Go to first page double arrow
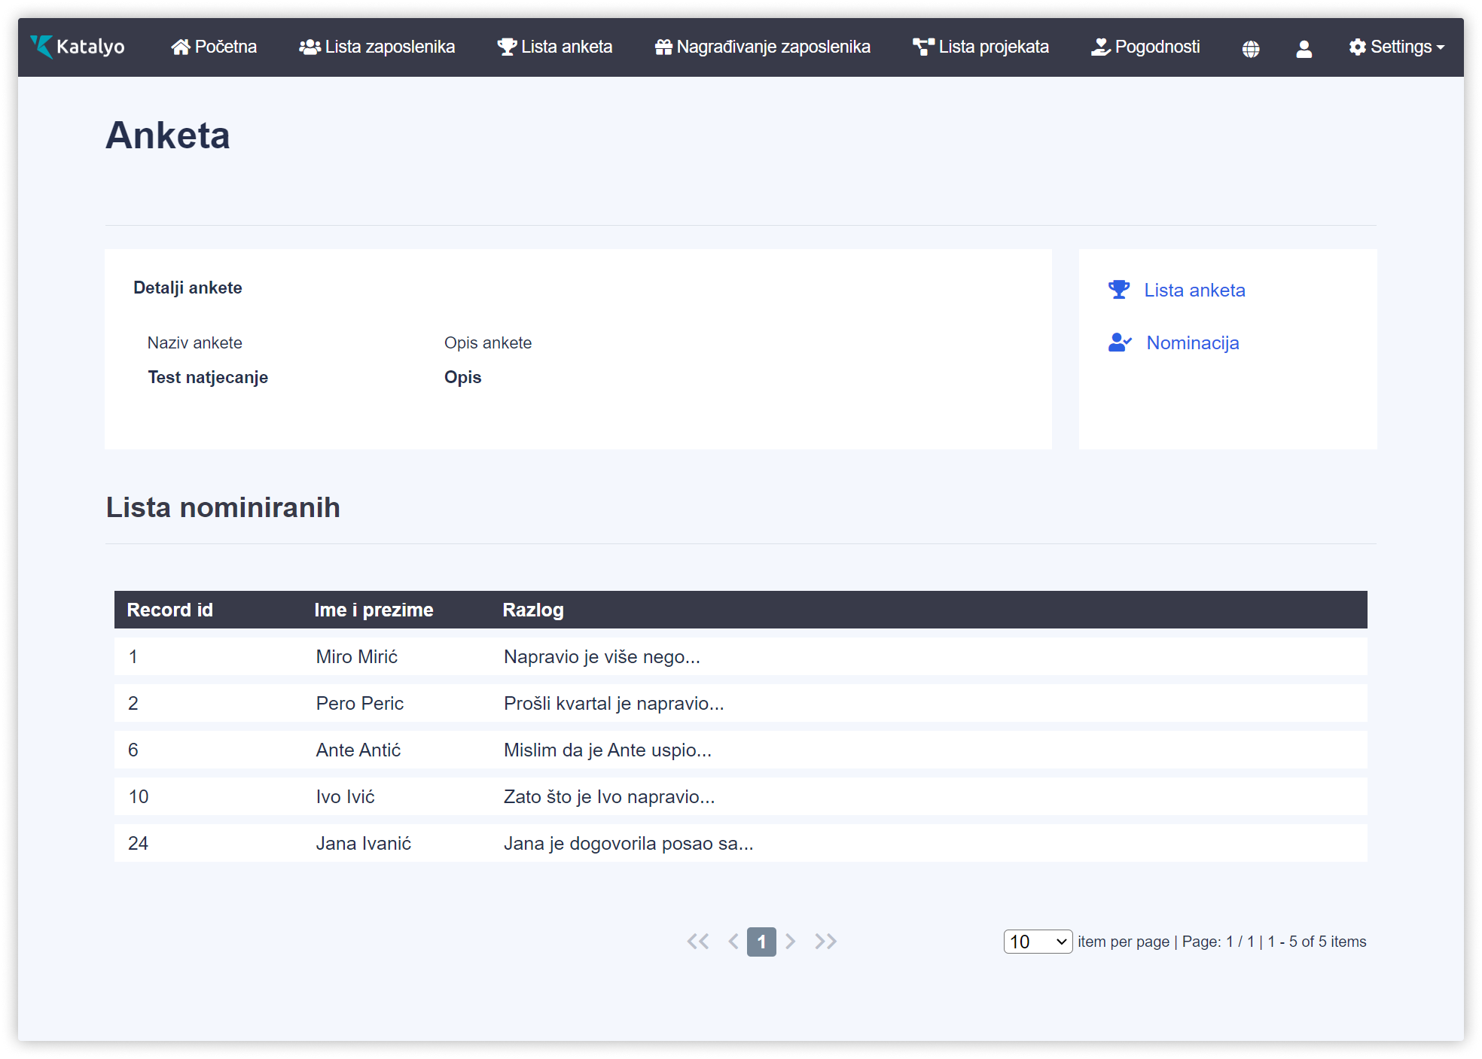This screenshot has width=1482, height=1059. [698, 942]
